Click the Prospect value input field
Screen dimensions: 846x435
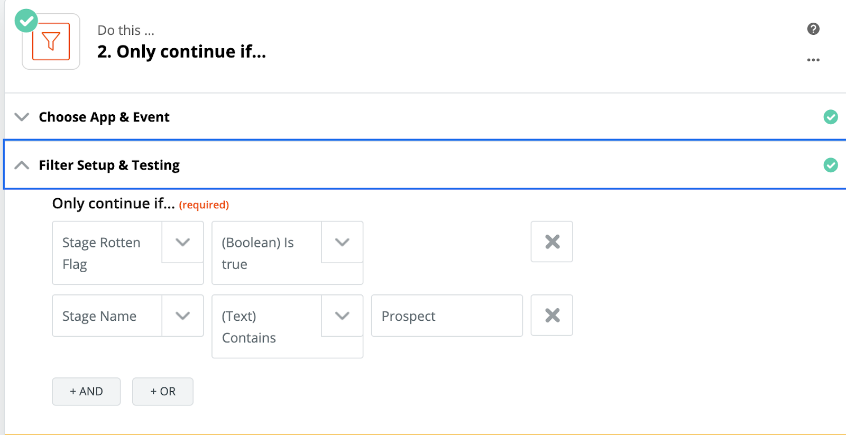(447, 316)
